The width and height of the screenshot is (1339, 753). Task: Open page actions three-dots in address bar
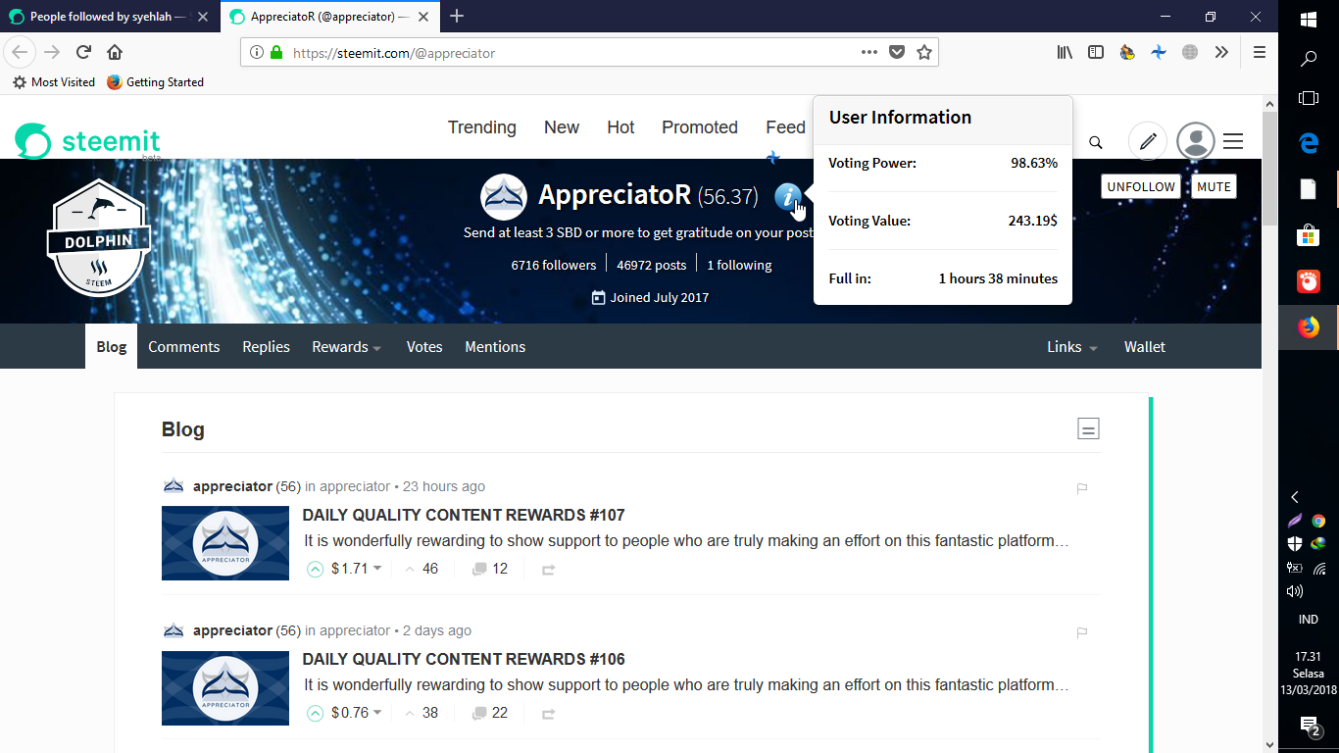tap(869, 53)
